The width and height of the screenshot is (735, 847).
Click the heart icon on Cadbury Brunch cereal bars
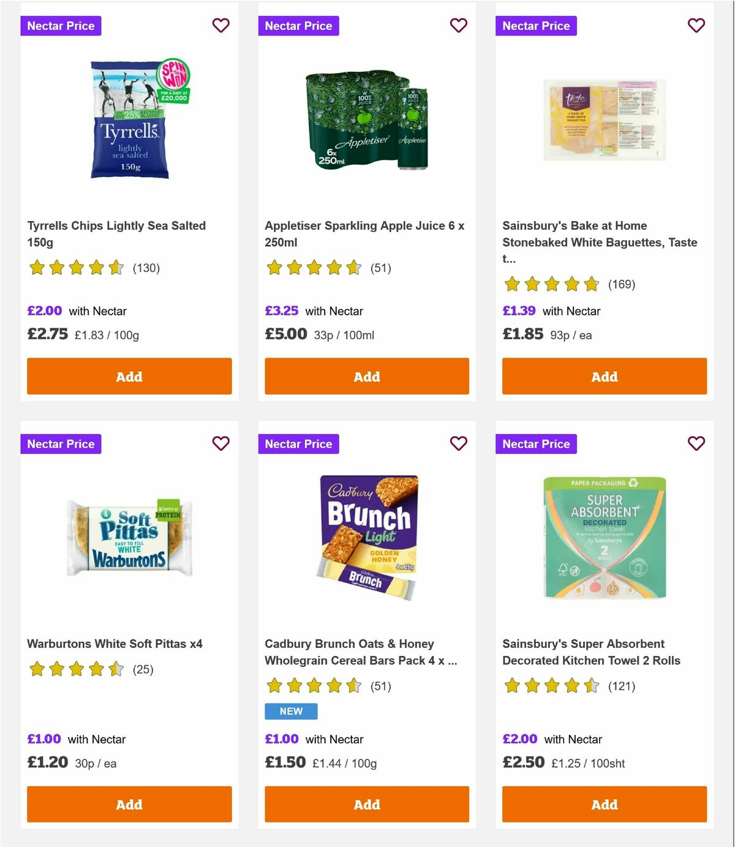[458, 443]
